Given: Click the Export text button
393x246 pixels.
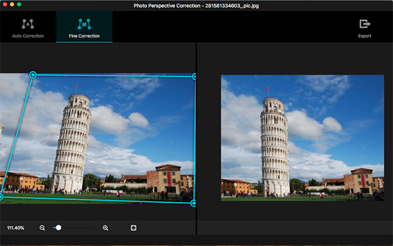Looking at the screenshot, I should [x=365, y=36].
